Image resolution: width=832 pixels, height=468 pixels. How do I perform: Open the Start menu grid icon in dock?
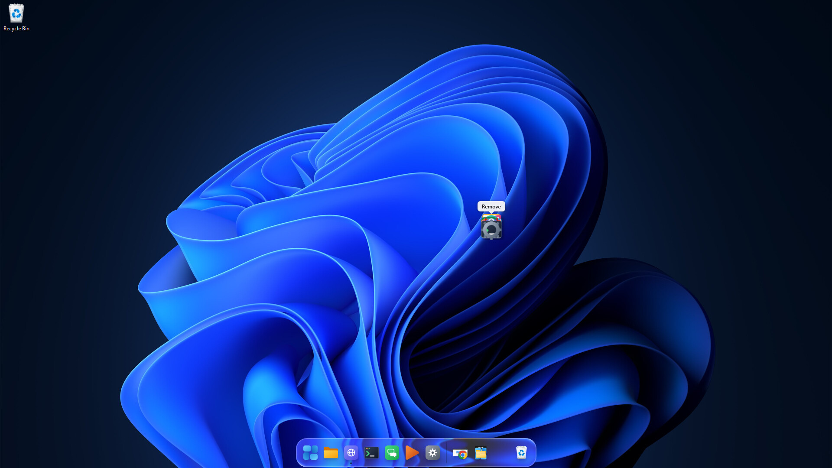310,453
